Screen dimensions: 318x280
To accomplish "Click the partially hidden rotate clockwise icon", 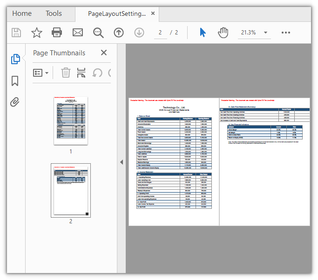I will pyautogui.click(x=109, y=73).
